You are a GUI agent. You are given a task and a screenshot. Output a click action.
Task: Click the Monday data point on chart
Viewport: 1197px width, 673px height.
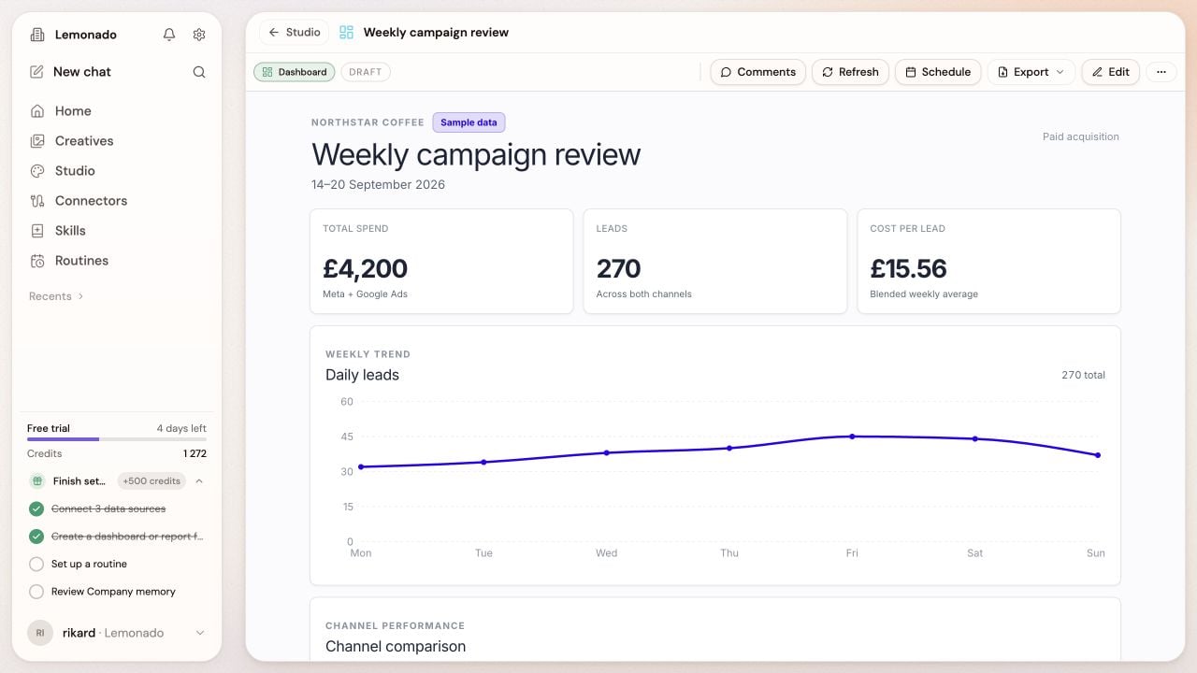361,466
